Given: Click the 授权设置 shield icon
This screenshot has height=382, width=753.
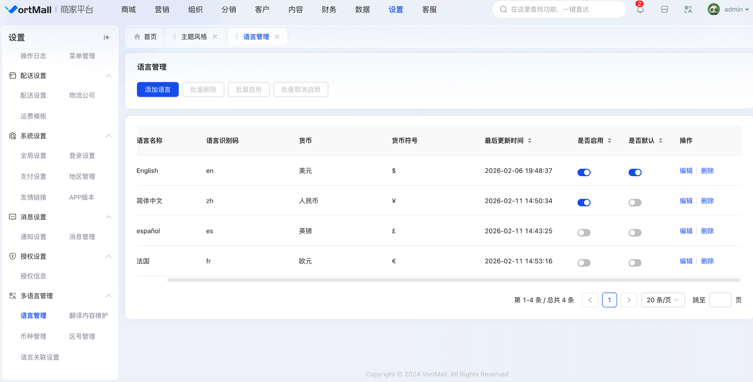Looking at the screenshot, I should (13, 257).
